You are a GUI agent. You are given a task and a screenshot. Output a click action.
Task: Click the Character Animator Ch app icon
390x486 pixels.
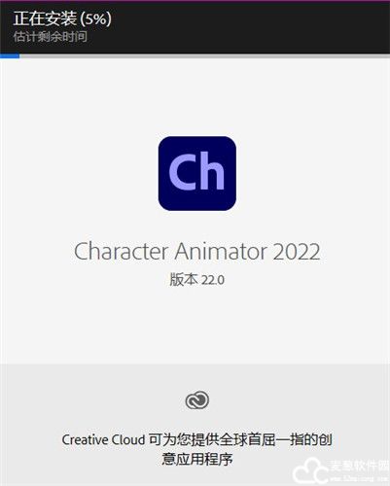[197, 173]
